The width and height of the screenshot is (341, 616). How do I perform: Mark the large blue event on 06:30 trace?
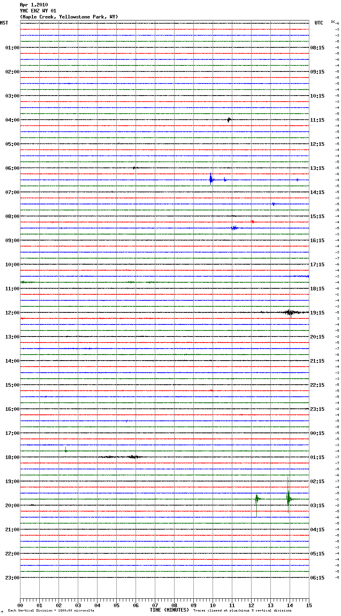[x=211, y=179]
